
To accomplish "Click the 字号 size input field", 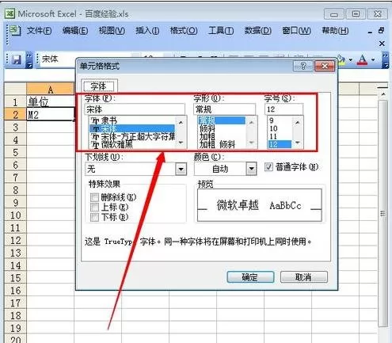I will point(284,109).
